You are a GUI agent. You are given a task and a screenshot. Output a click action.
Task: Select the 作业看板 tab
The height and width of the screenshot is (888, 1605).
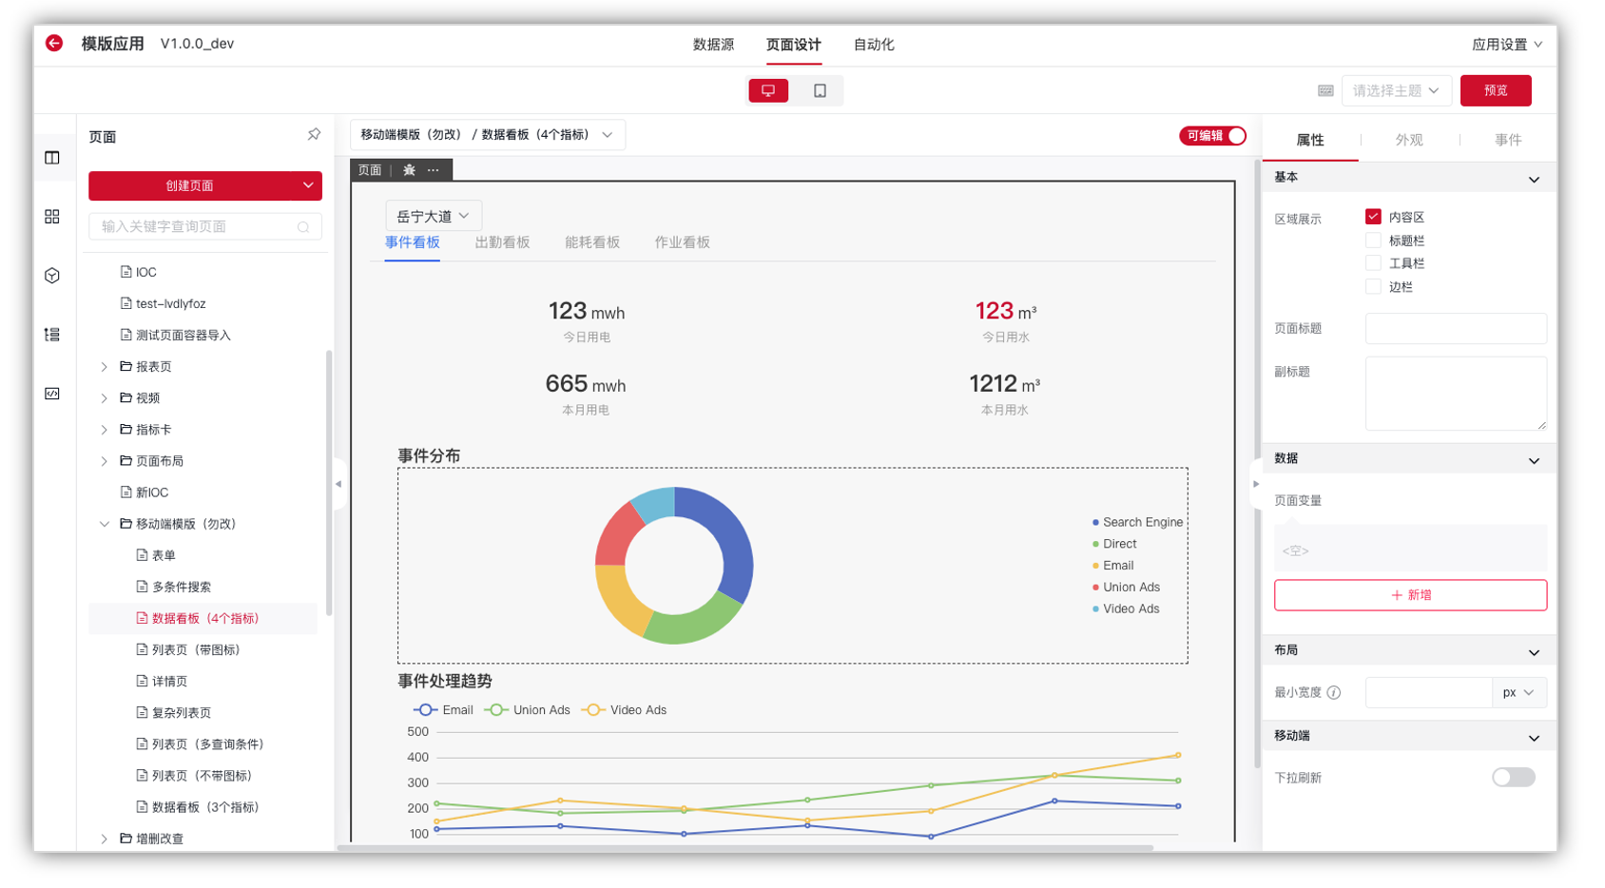click(x=682, y=242)
